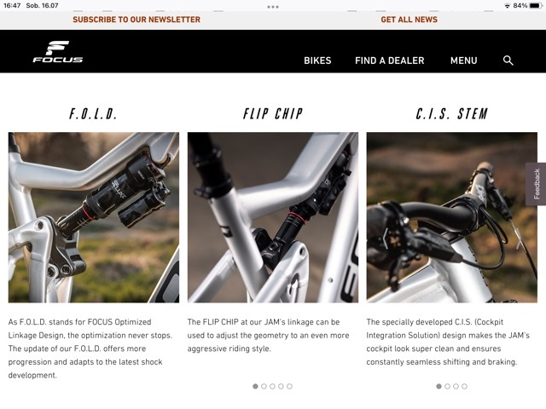Viewport: 546px width, 409px height.
Task: Open FIND A DEALER in navigation
Action: point(390,60)
